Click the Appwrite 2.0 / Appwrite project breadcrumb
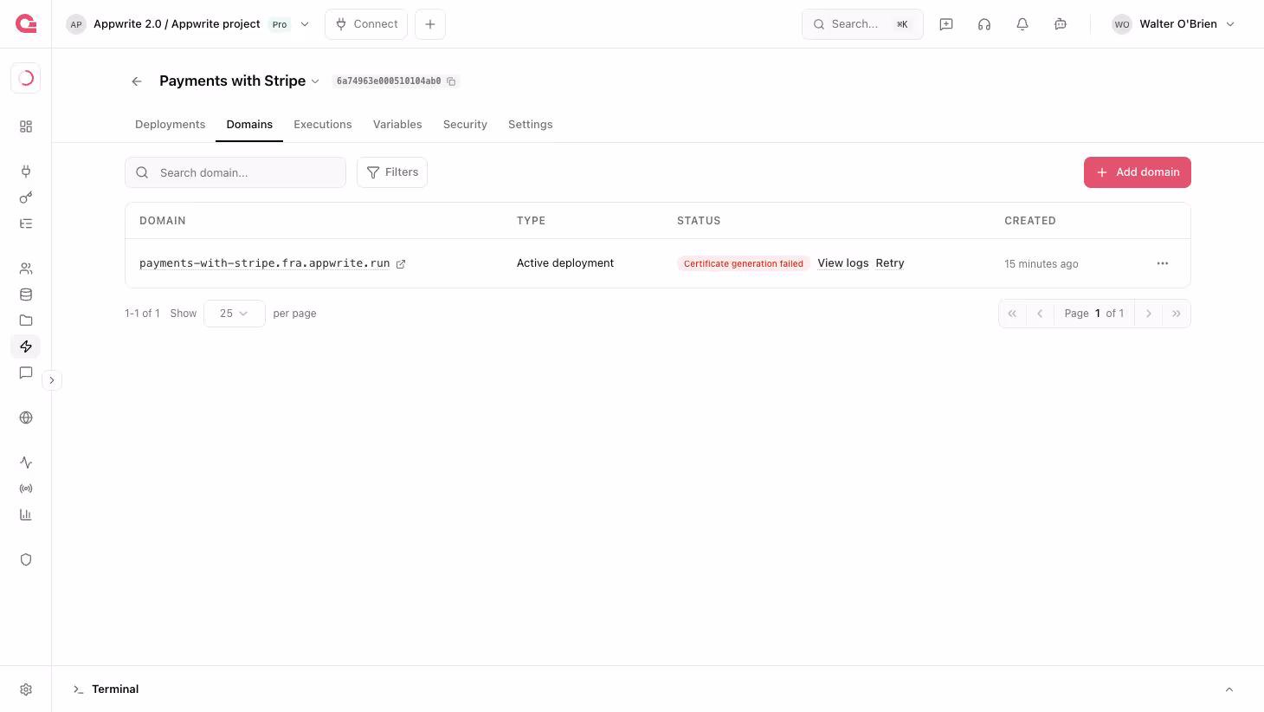Screen dimensions: 1264x712 click(177, 24)
